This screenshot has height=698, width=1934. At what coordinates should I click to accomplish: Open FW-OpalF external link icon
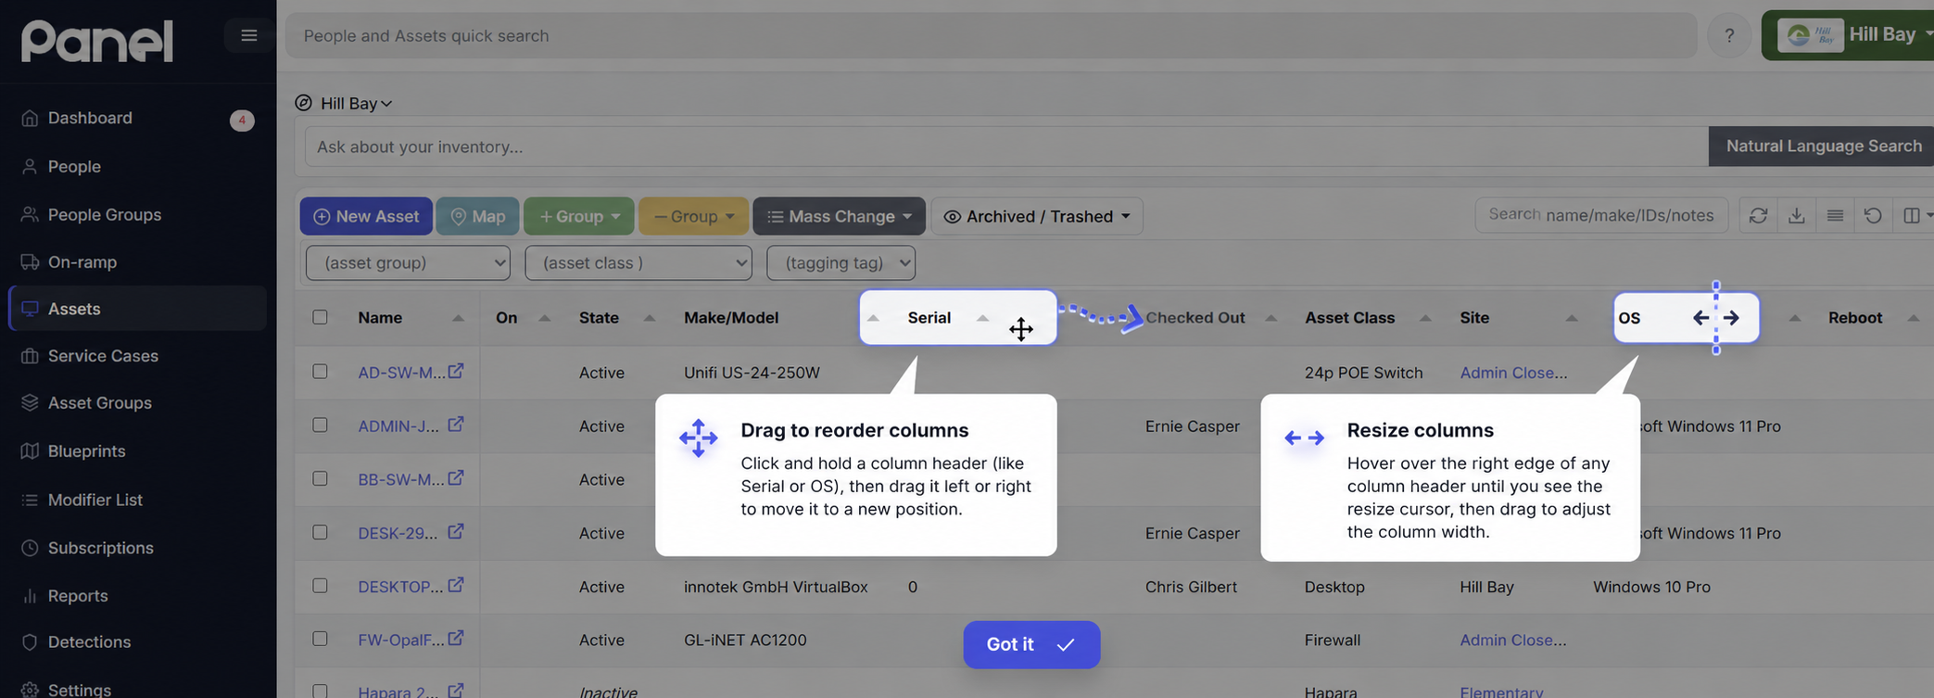[x=456, y=639]
